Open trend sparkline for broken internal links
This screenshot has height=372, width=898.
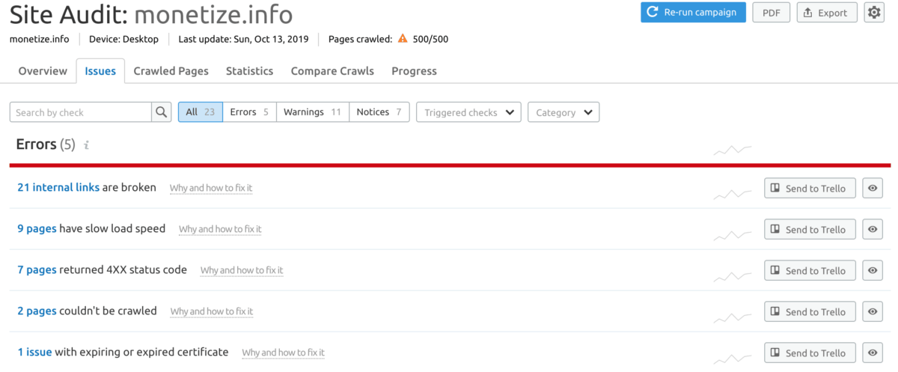point(732,193)
